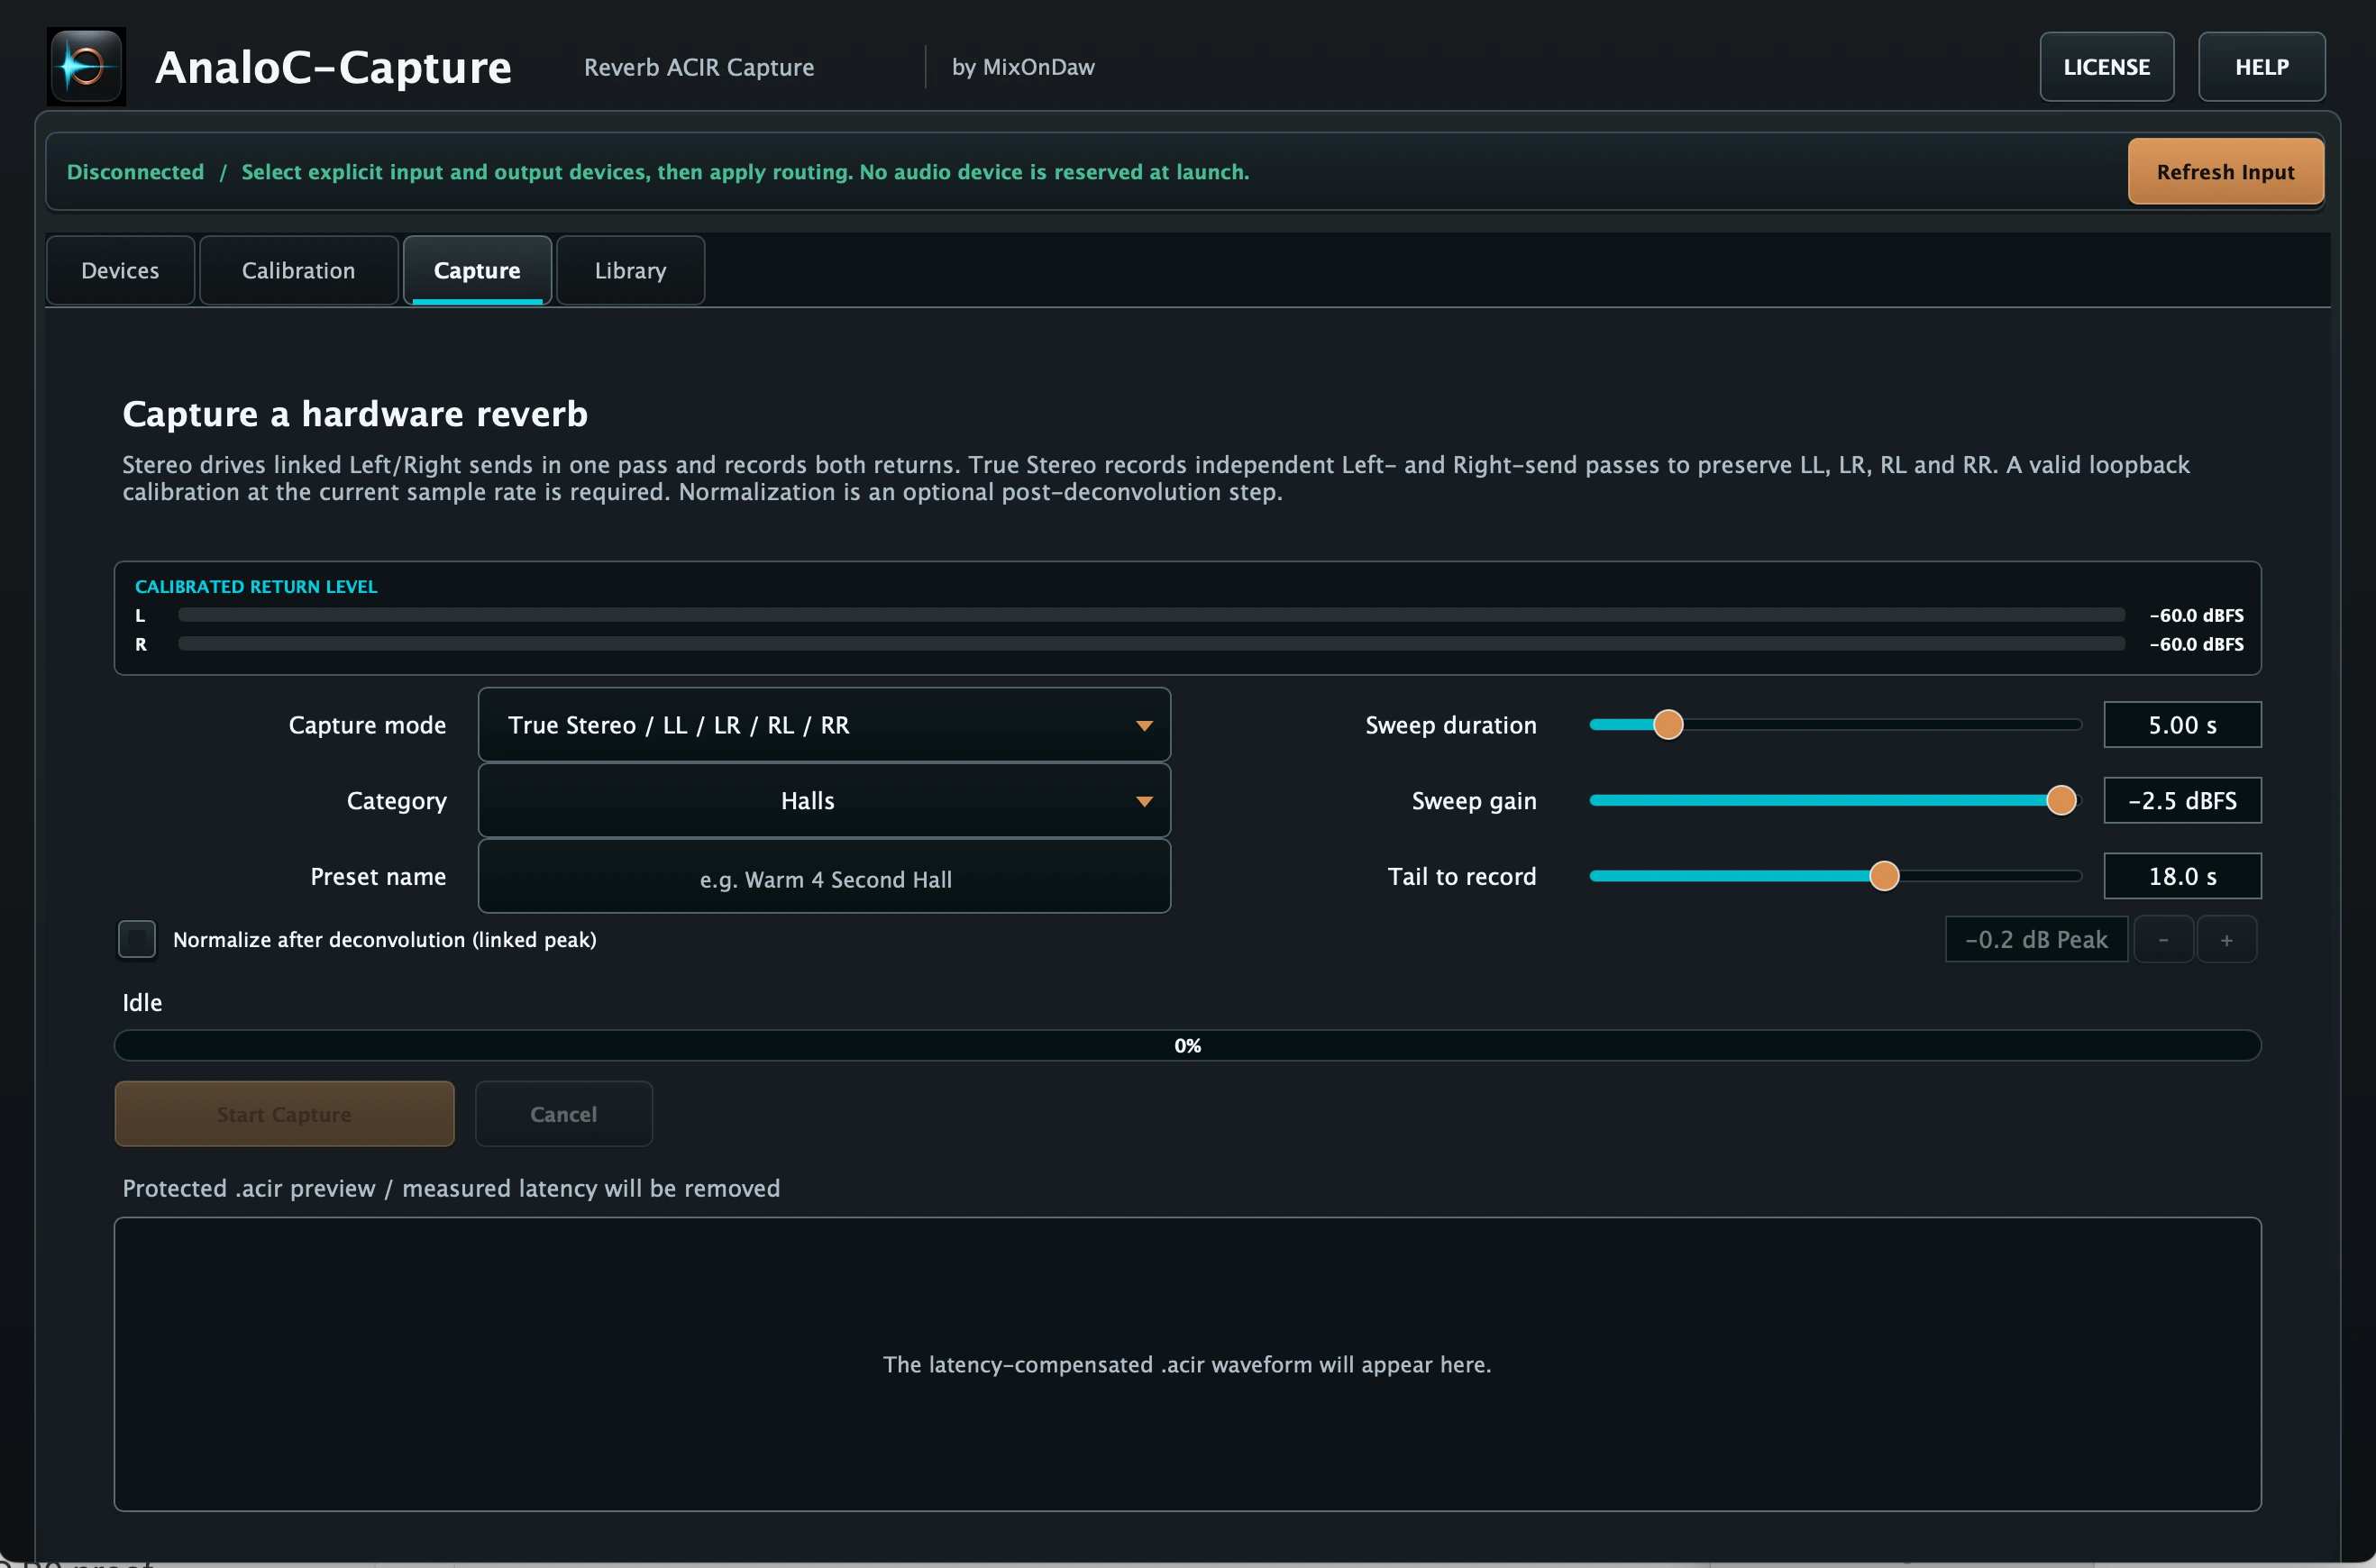
Task: Click the L channel -60.0 dBFS reading
Action: click(2196, 615)
